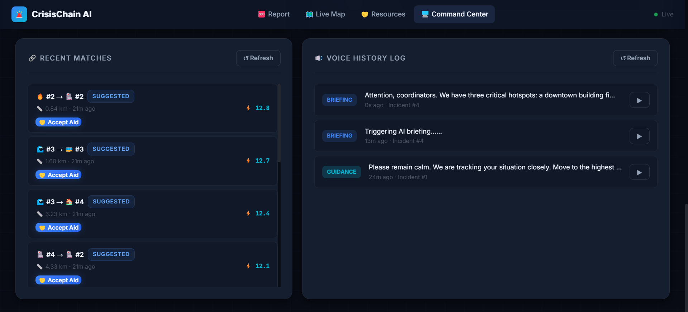Screen dimensions: 688x312
Task: Click the bus icon in the 1.60 km match
Action: [69, 149]
